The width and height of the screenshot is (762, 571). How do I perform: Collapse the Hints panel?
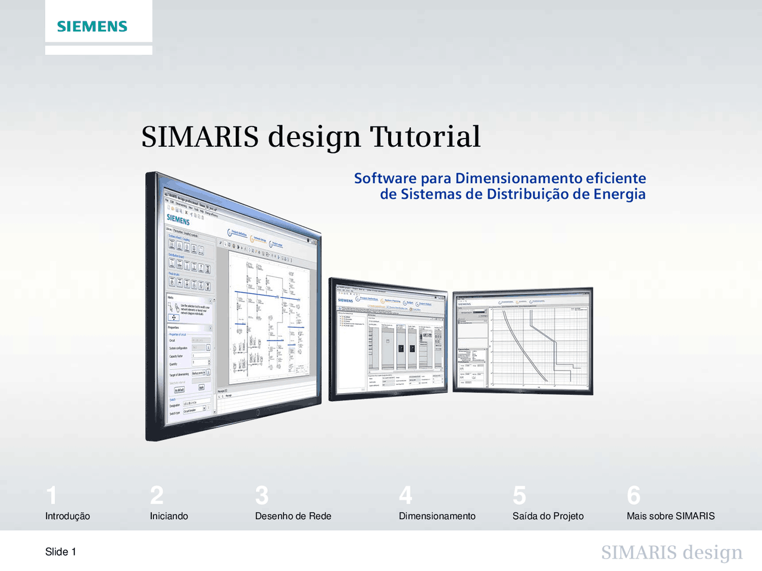(x=211, y=301)
